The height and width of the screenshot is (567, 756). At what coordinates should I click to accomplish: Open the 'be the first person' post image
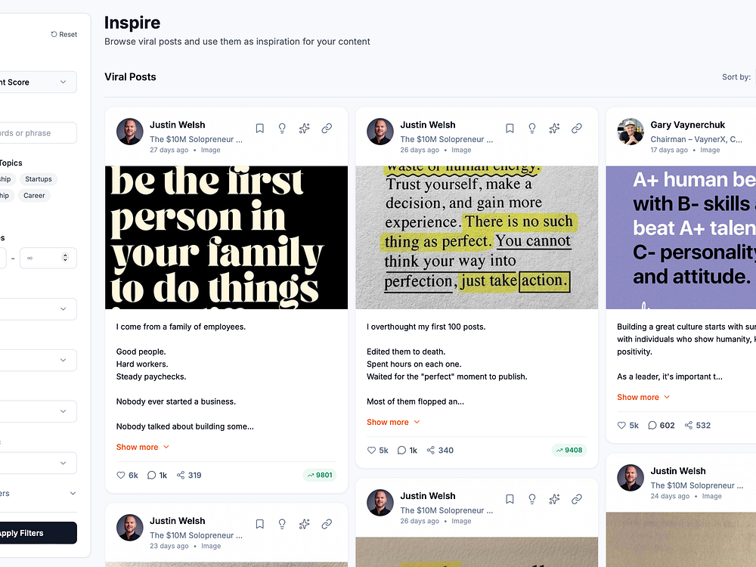click(226, 237)
